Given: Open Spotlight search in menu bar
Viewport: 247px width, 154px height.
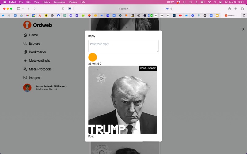Looking at the screenshot, I should (x=215, y=2).
